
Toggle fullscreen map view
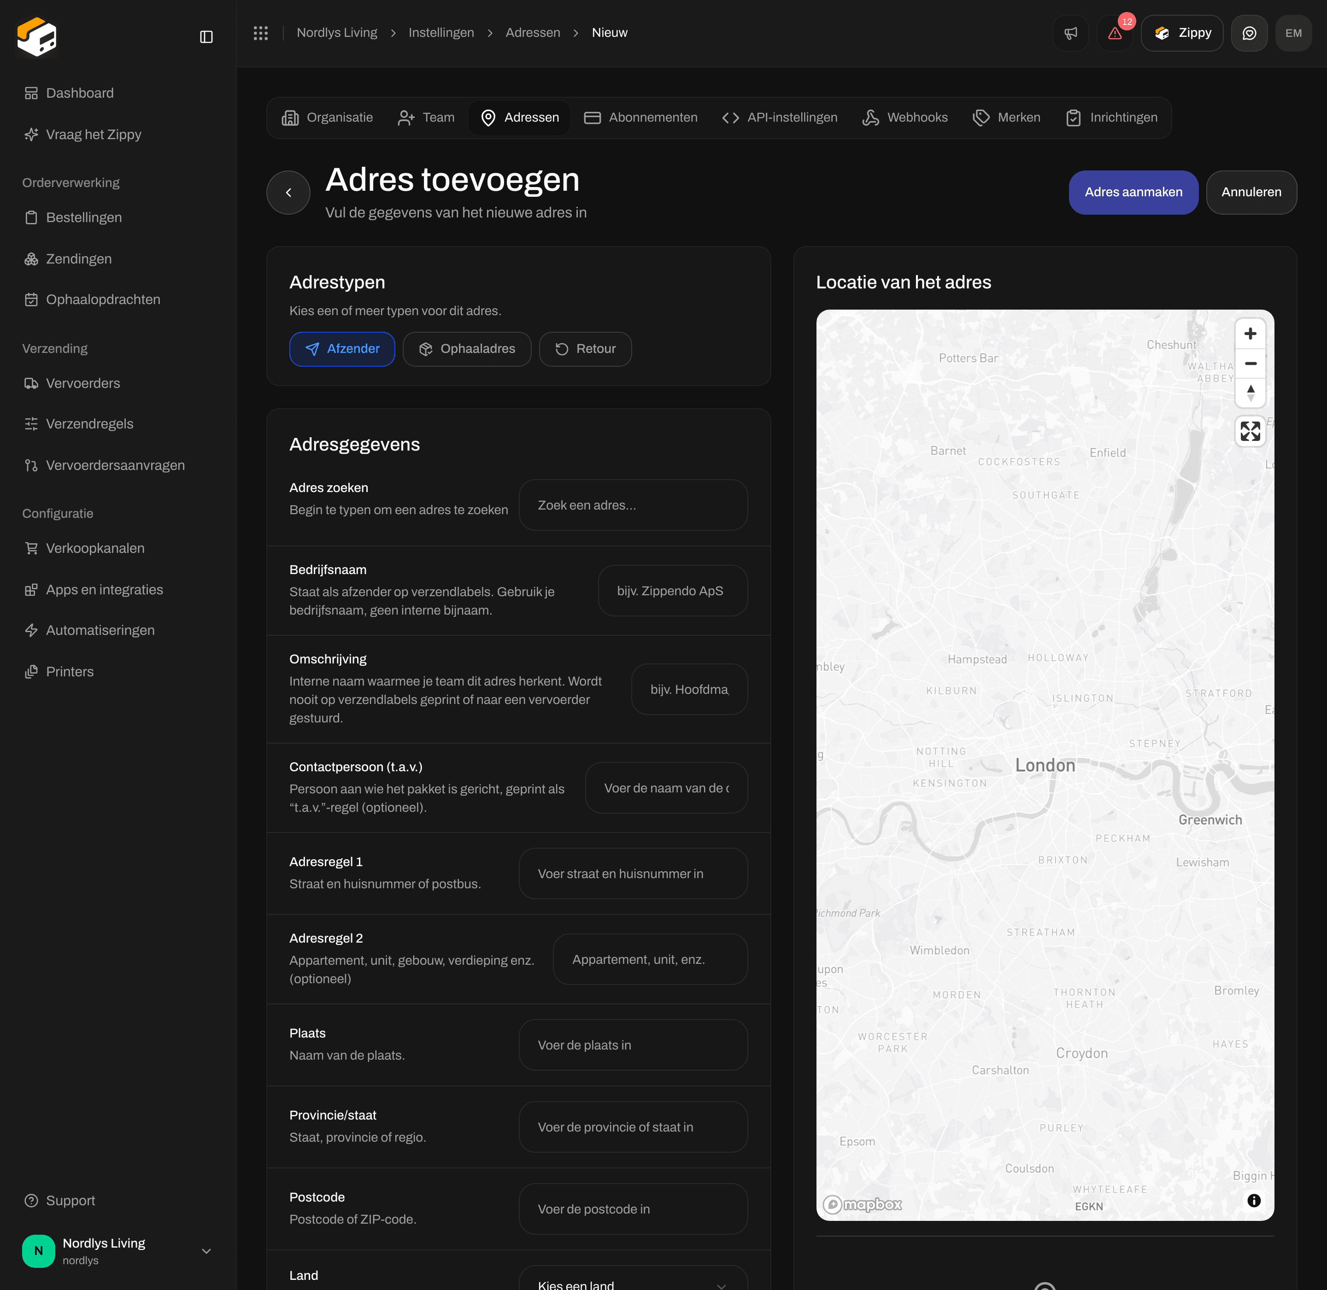click(1251, 431)
